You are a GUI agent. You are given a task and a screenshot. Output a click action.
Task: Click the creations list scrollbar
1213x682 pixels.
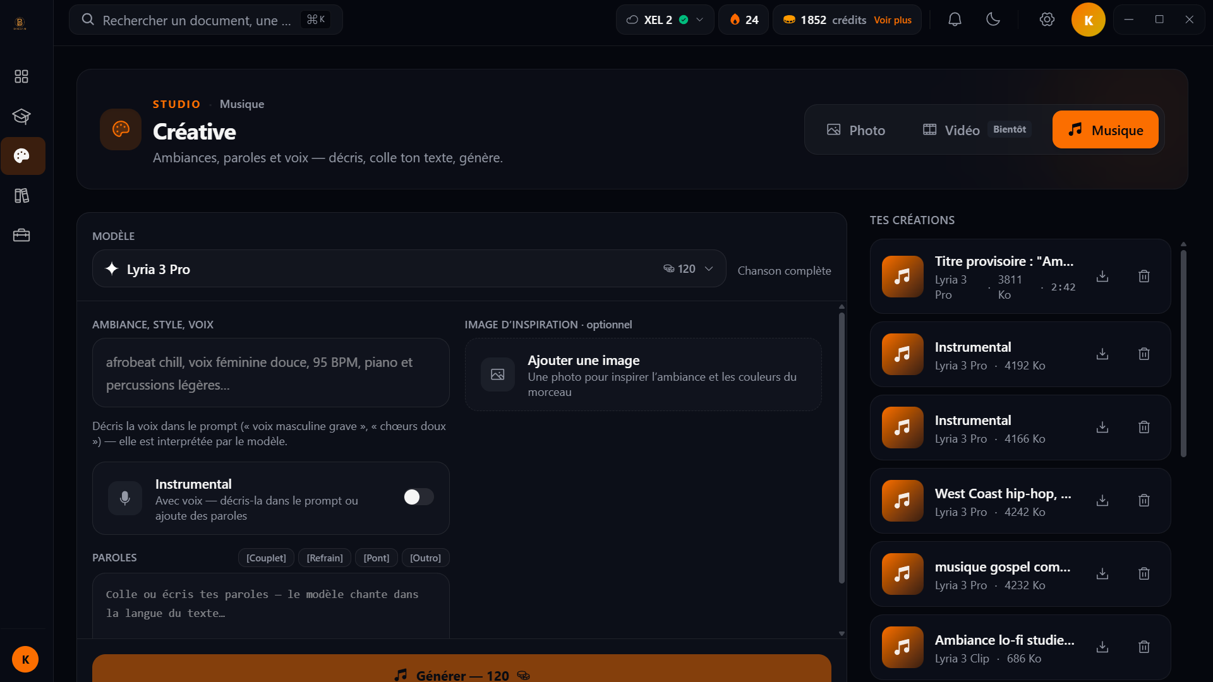[1183, 354]
